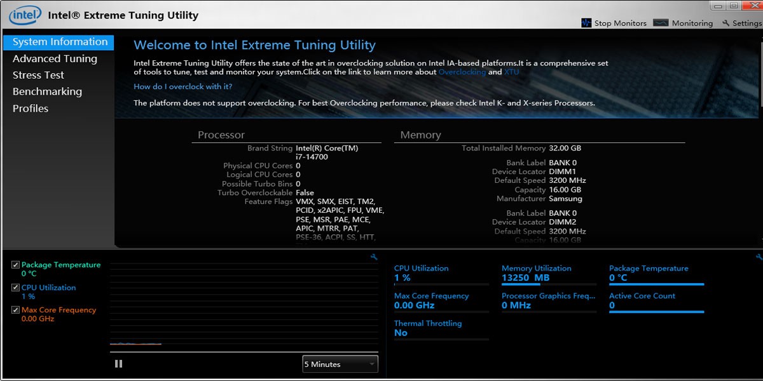This screenshot has height=381, width=763.
Task: Uncheck CPU Utilization checkbox
Action: 16,288
